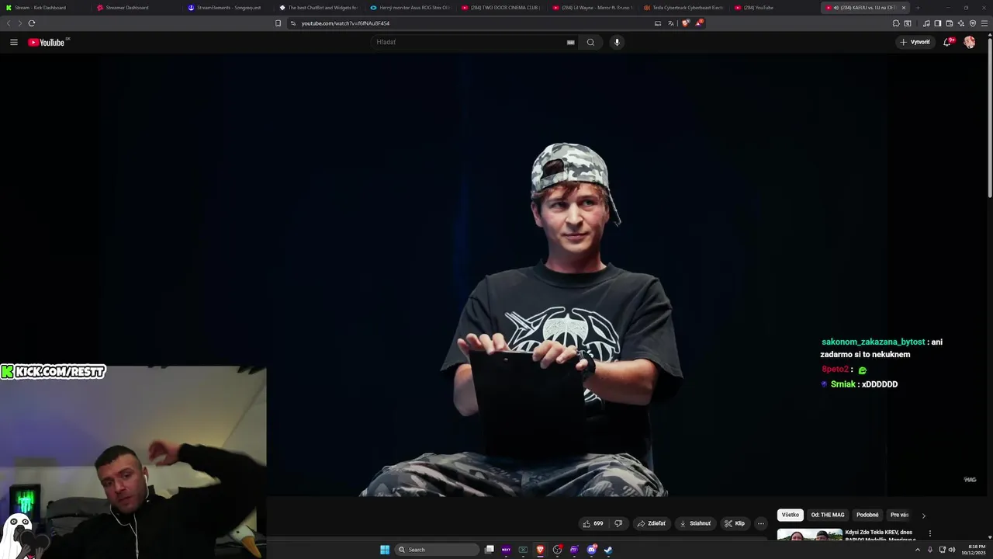Click the magnifier search button
The width and height of the screenshot is (993, 559).
click(590, 42)
